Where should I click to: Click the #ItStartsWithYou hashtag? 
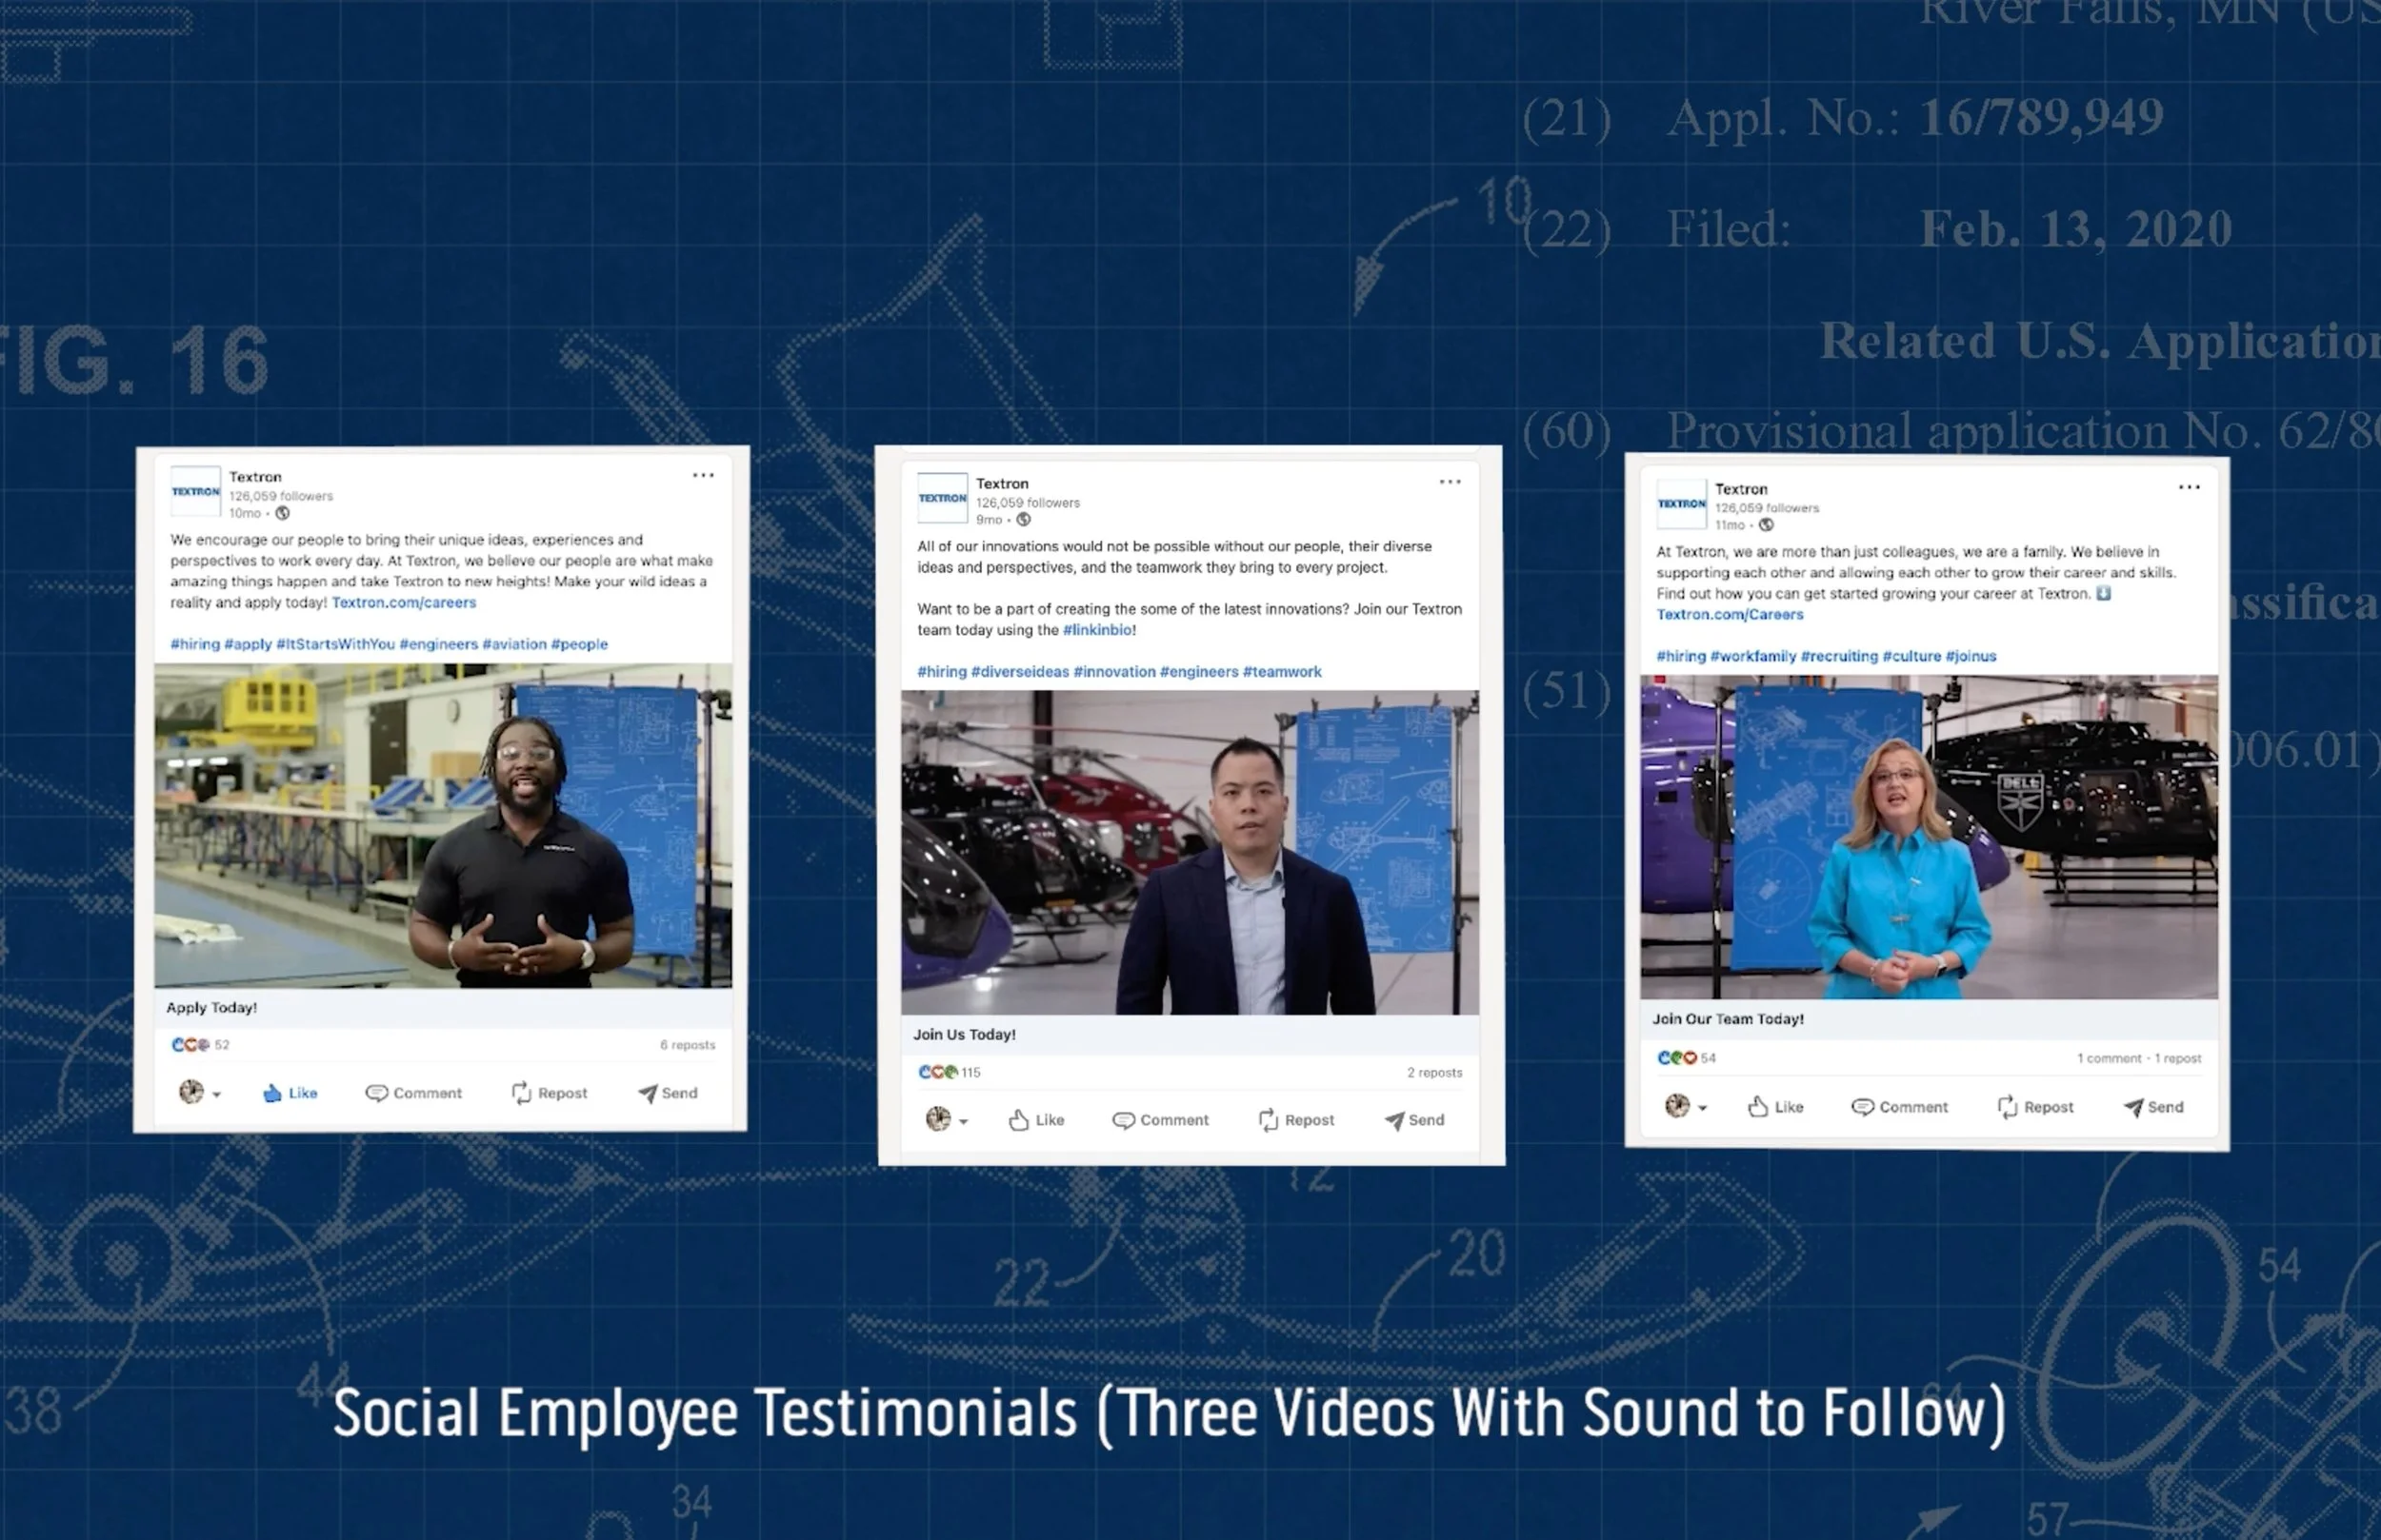(x=336, y=644)
